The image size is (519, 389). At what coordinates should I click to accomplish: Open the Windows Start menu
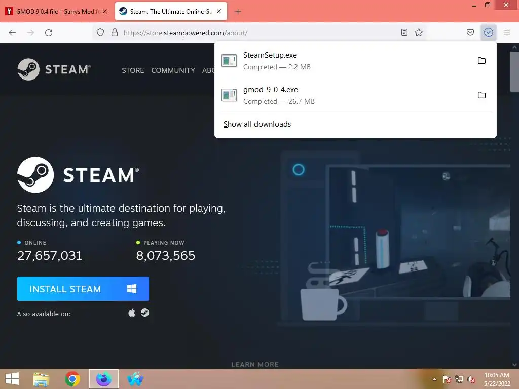click(x=12, y=379)
